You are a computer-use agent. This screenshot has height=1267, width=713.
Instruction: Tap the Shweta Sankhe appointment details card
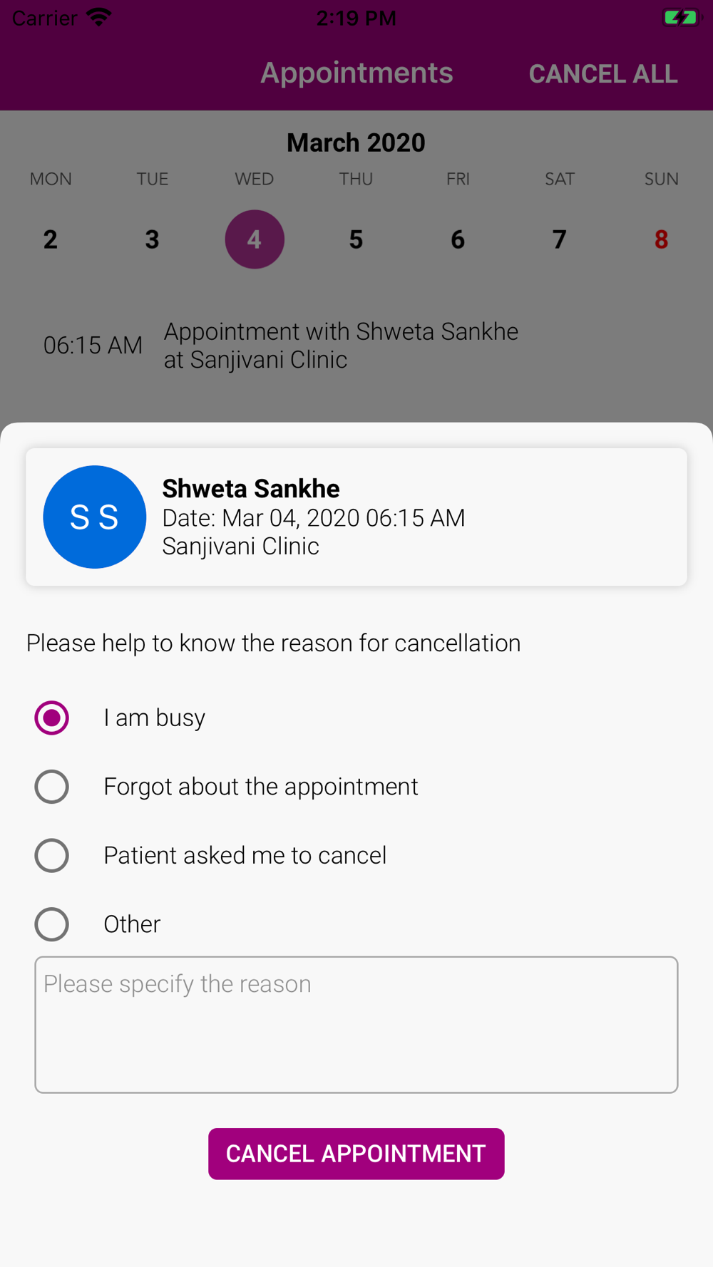(x=356, y=517)
